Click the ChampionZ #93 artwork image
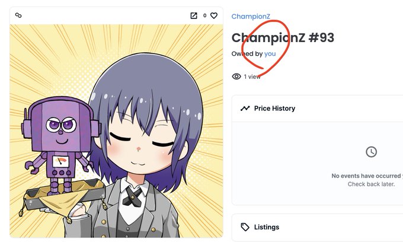Viewport: 403px width, 242px height. 116,131
